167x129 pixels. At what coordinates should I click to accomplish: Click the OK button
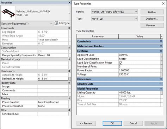click(112, 123)
